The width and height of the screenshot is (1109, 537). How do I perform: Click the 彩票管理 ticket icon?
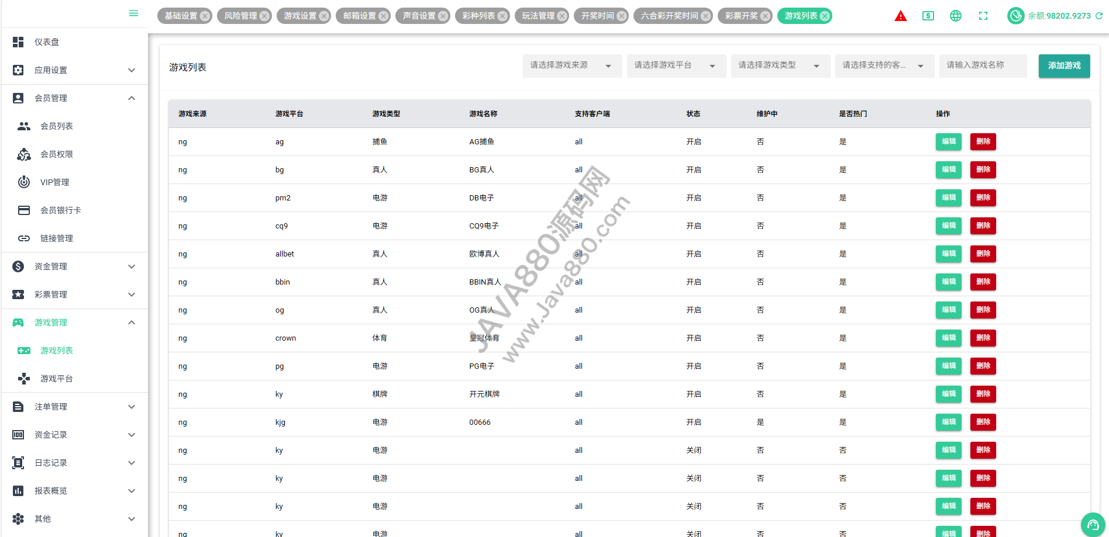(18, 295)
